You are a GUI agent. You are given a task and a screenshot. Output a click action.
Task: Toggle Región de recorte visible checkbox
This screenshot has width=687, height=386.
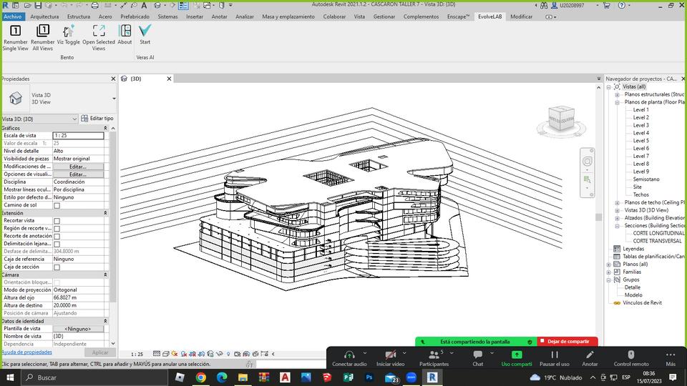click(57, 229)
